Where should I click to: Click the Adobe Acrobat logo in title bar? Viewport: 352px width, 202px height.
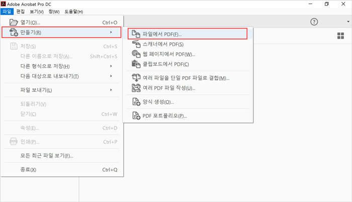[x=4, y=4]
